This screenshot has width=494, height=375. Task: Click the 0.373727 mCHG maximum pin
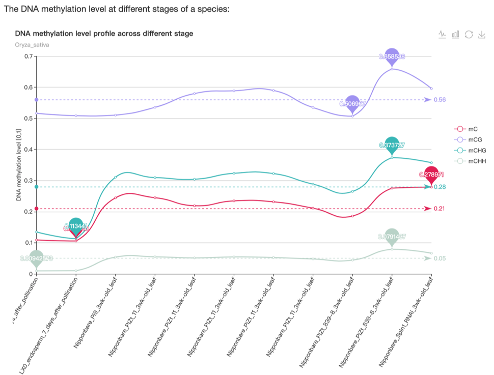[x=392, y=145]
